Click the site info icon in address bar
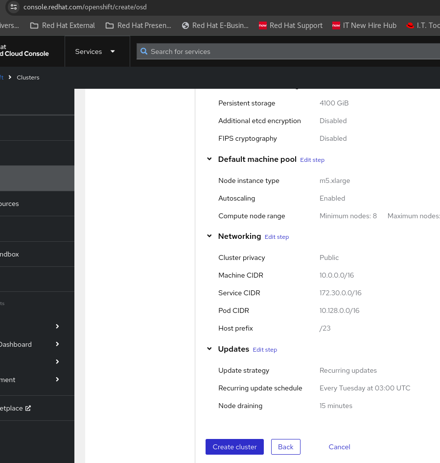The height and width of the screenshot is (463, 440). click(x=14, y=7)
